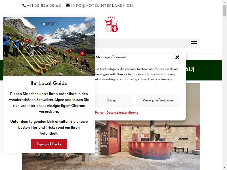Open the hamburger menu
The image size is (227, 170).
194,43
